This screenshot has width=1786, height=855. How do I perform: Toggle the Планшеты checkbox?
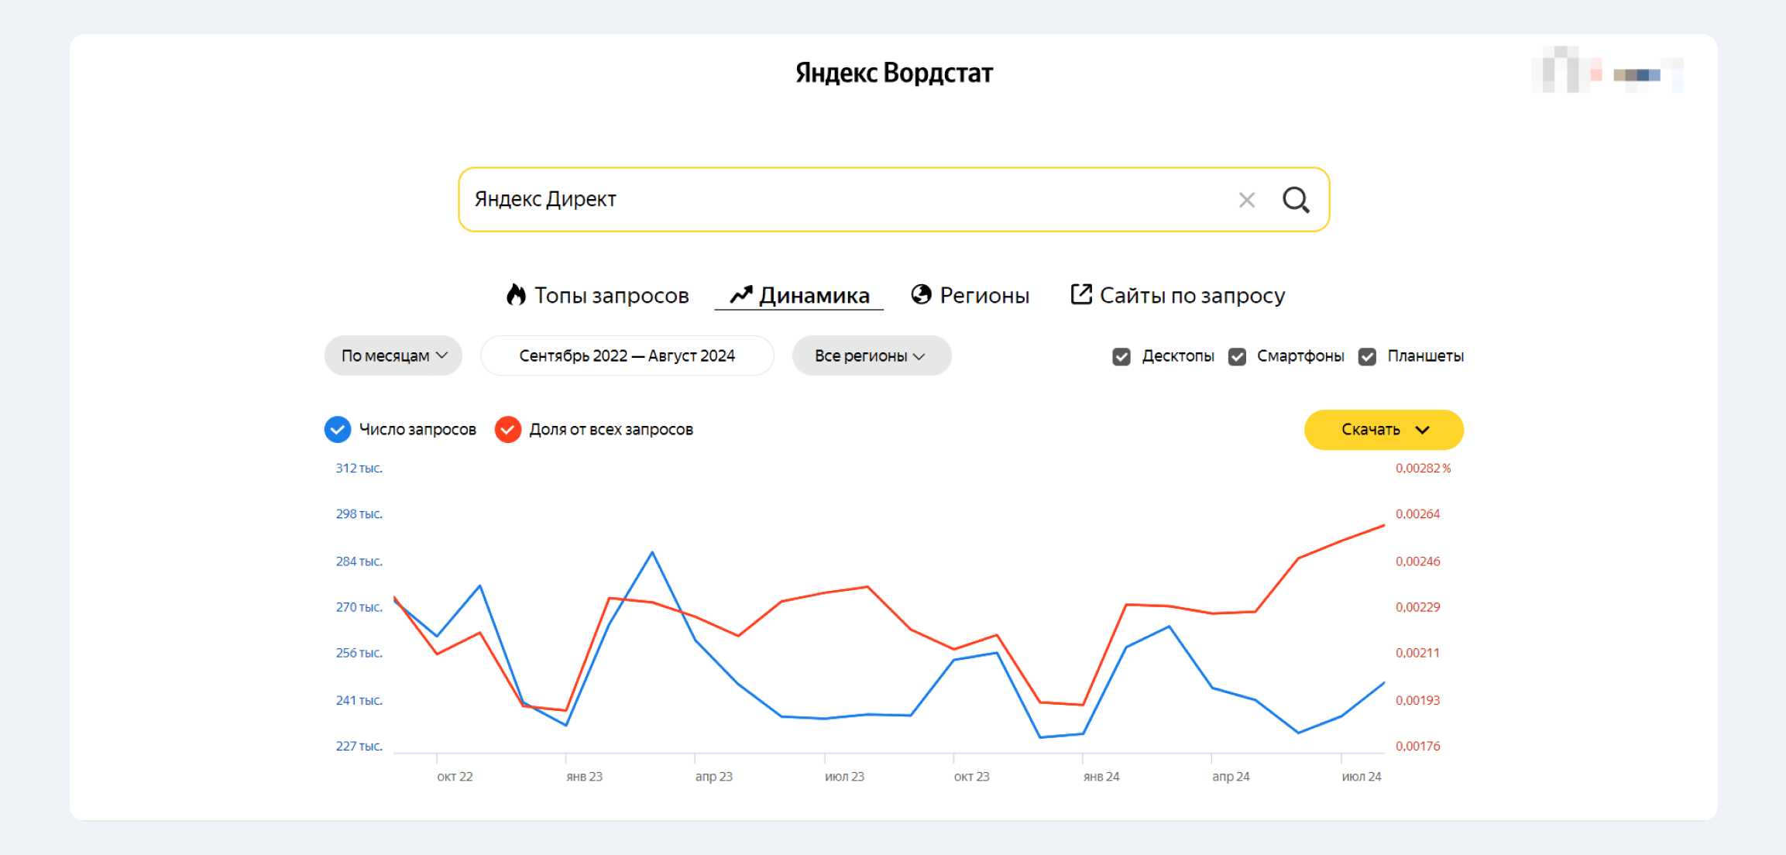click(1367, 356)
